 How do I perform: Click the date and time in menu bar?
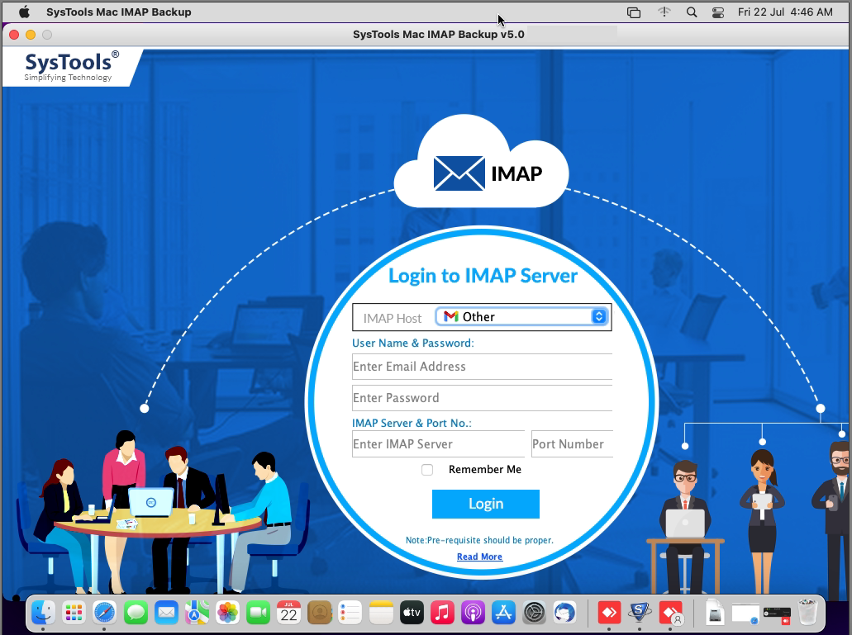(784, 12)
